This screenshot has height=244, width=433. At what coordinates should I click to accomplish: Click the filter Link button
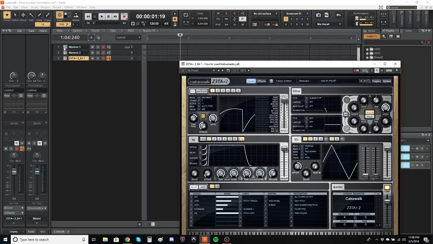coord(346,114)
